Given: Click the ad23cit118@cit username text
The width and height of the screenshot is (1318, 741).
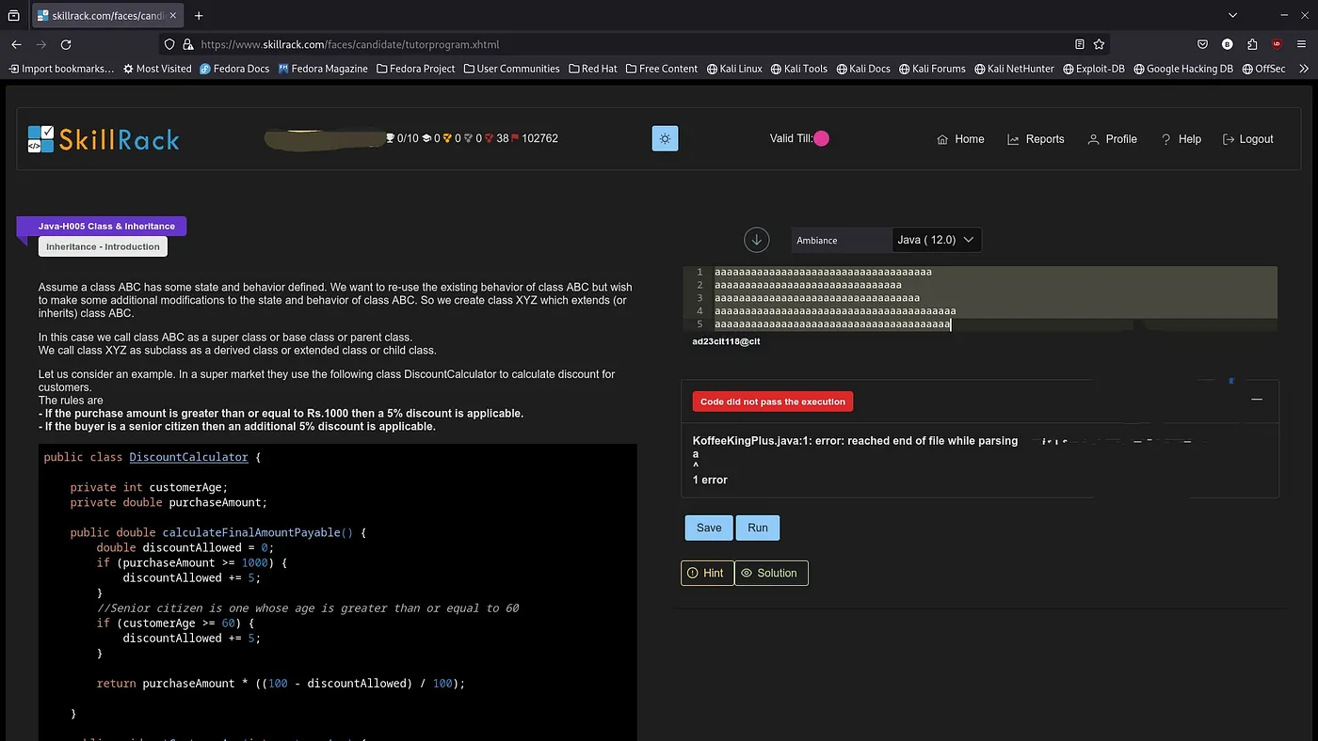Looking at the screenshot, I should click(x=726, y=341).
